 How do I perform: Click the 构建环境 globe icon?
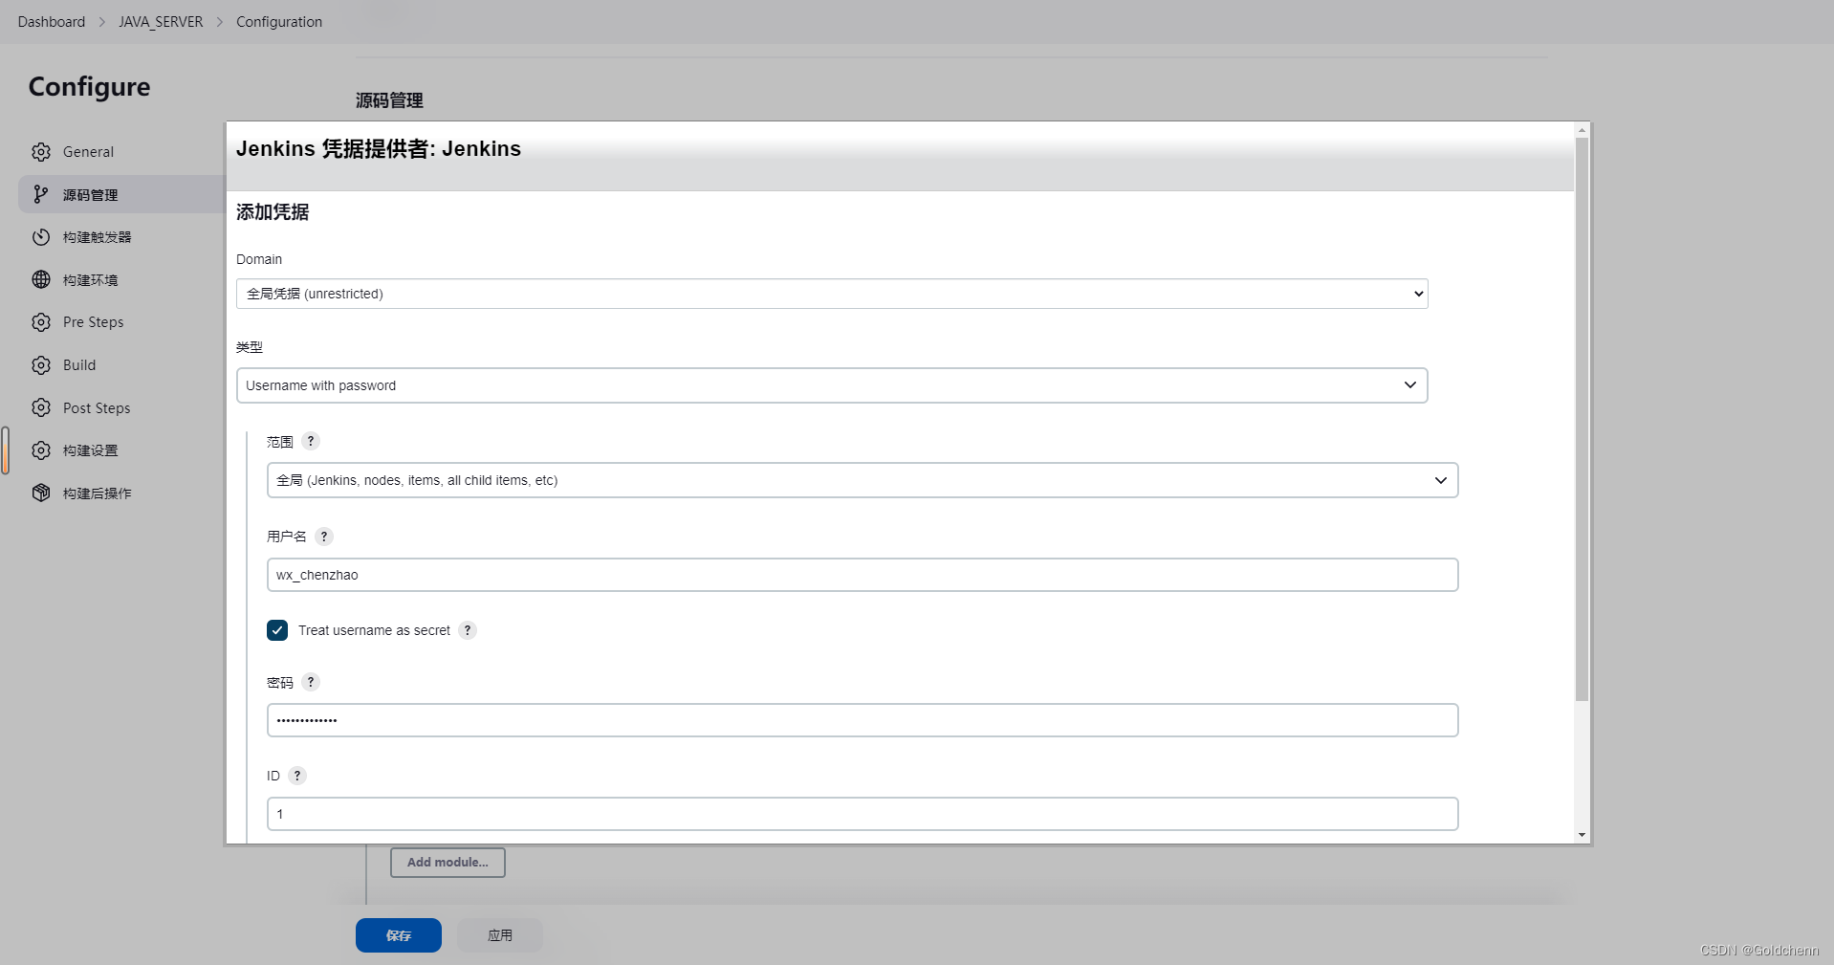pos(41,279)
